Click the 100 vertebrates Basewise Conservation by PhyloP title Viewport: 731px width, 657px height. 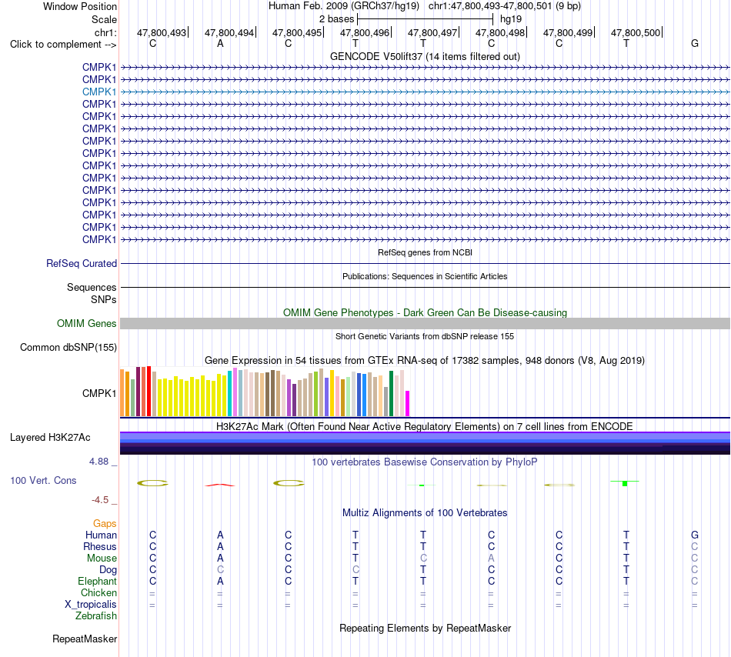pyautogui.click(x=425, y=462)
